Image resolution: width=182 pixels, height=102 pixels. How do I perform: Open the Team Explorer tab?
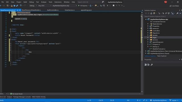point(162,56)
